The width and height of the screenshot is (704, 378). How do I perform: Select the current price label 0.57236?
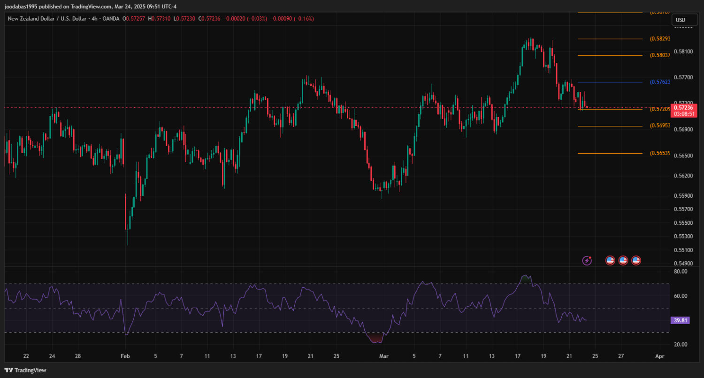(683, 107)
